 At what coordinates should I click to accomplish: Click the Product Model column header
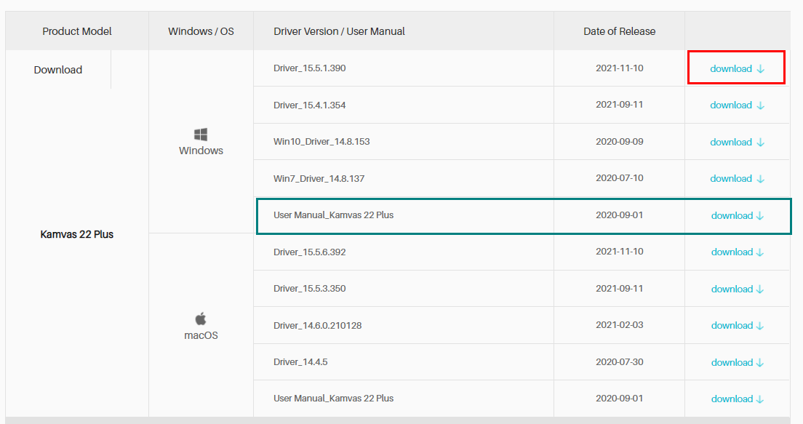pyautogui.click(x=77, y=31)
